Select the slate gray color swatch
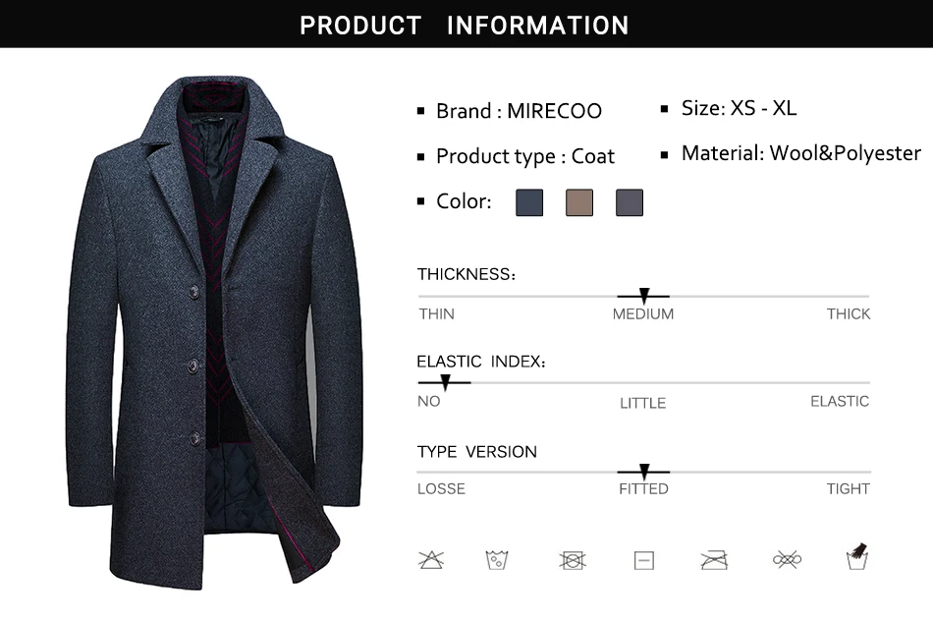Viewport: 933px width, 619px height. click(x=629, y=202)
